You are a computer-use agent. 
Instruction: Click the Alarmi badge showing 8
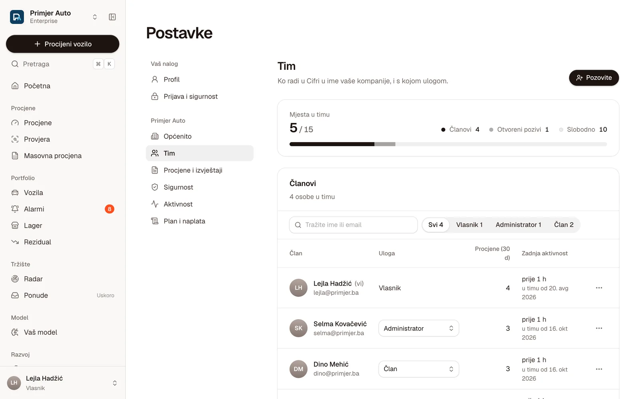point(109,209)
